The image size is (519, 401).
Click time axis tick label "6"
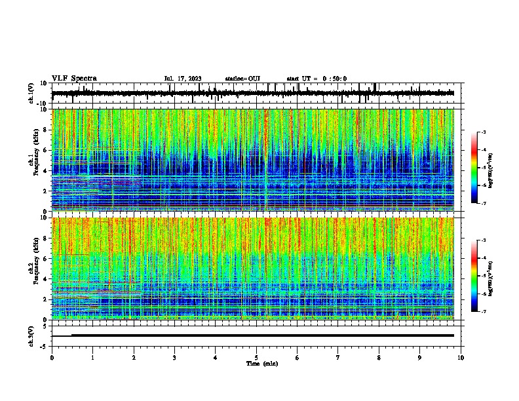pyautogui.click(x=297, y=358)
